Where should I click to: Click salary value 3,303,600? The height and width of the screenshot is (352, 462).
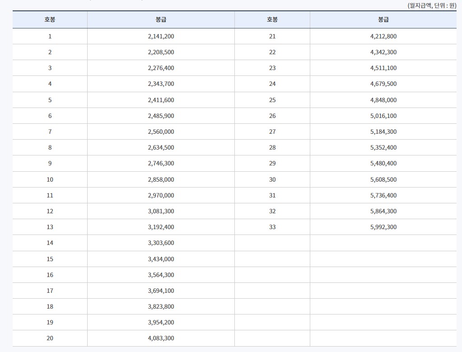click(161, 243)
